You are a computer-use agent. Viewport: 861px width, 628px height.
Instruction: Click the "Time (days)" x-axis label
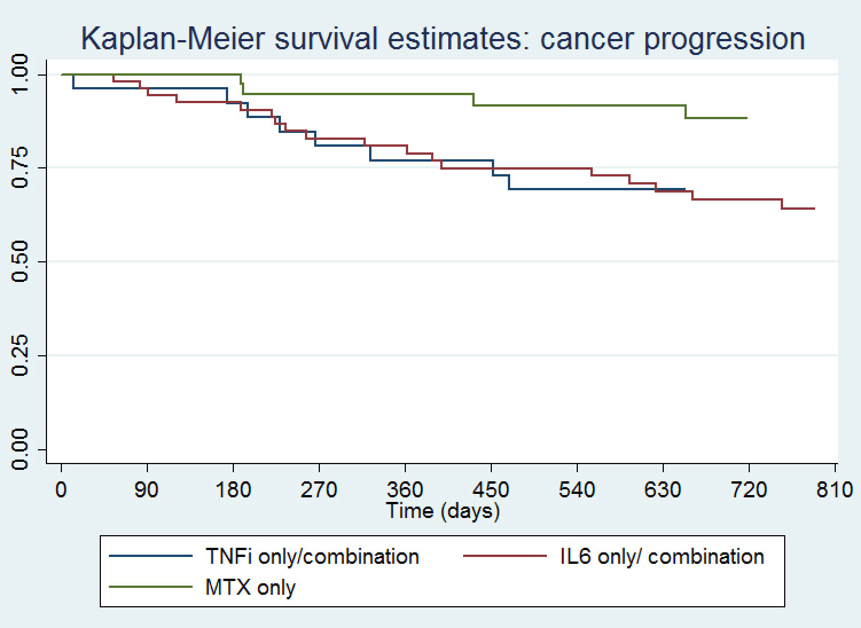click(x=443, y=510)
